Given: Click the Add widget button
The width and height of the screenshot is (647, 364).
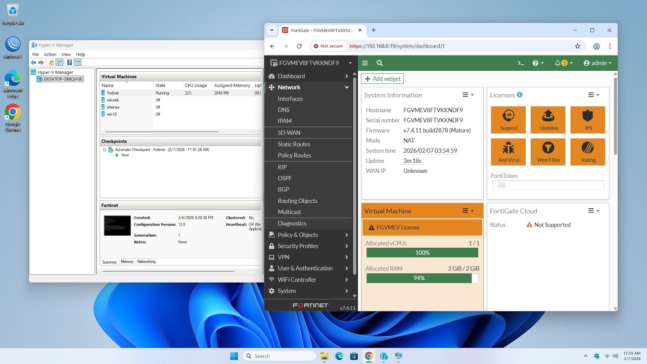Looking at the screenshot, I should pyautogui.click(x=383, y=79).
